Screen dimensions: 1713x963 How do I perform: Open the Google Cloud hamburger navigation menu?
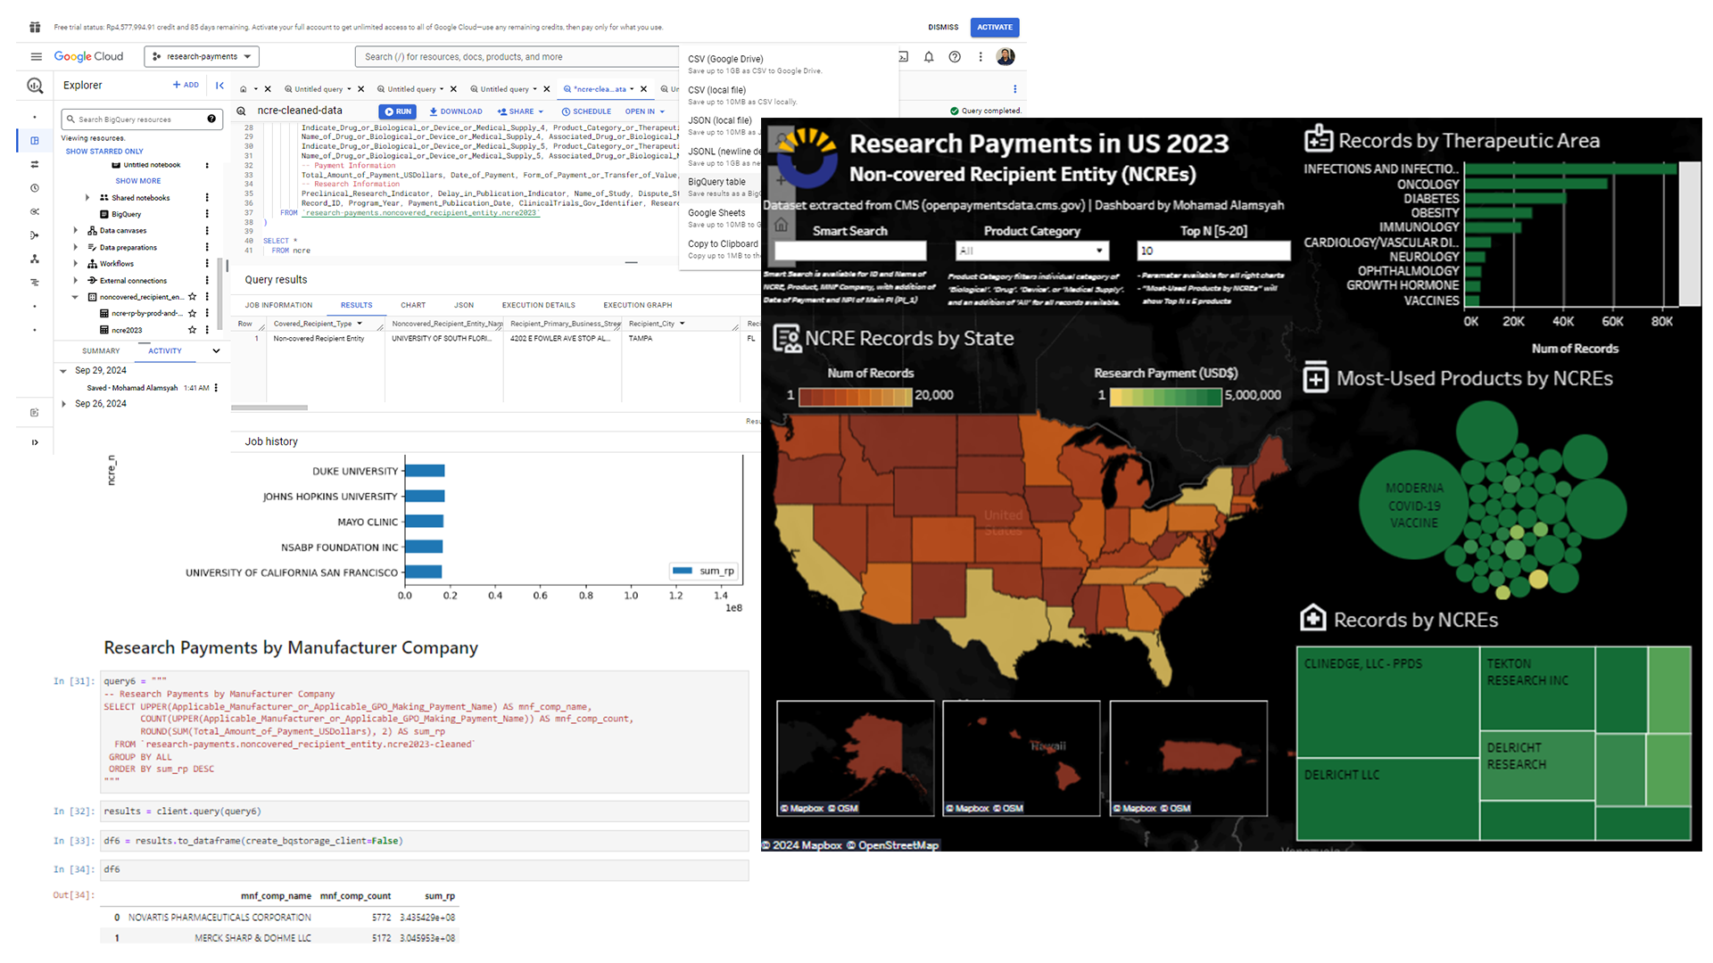pos(36,56)
